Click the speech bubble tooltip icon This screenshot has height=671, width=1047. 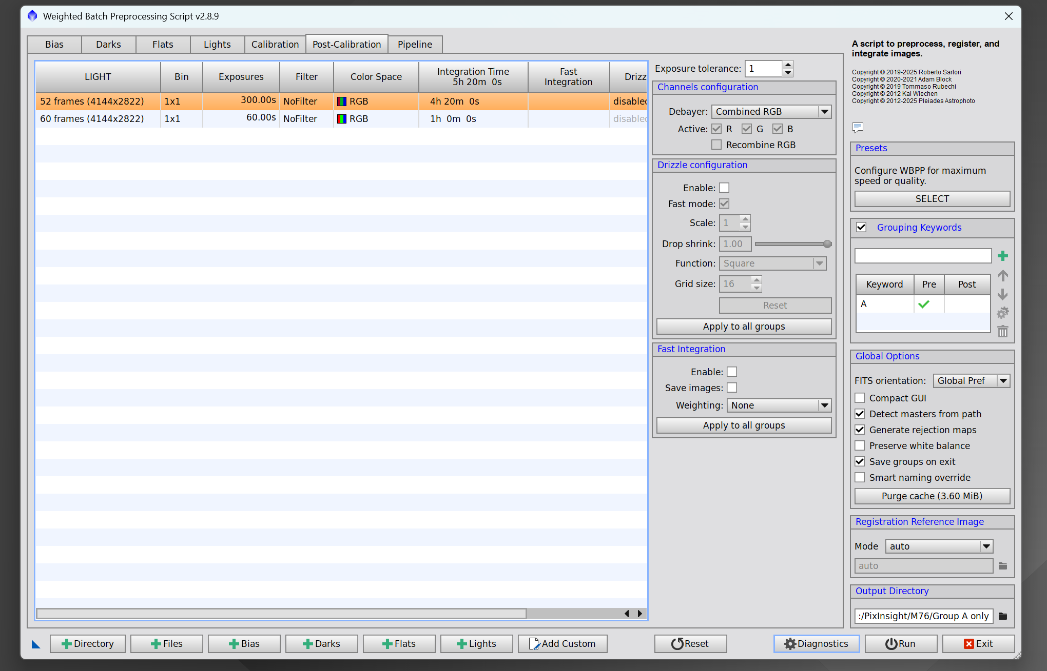[857, 127]
